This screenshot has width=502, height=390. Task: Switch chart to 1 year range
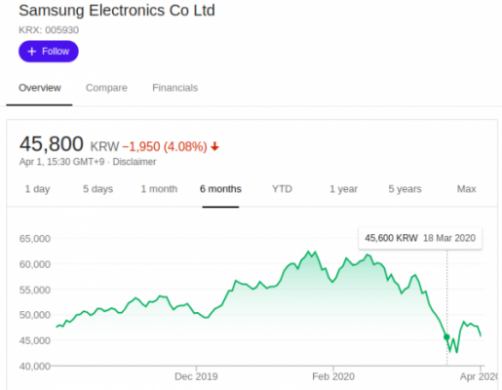pyautogui.click(x=343, y=189)
